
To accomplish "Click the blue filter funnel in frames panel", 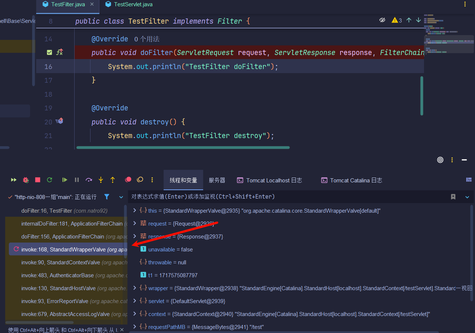I will click(x=107, y=197).
